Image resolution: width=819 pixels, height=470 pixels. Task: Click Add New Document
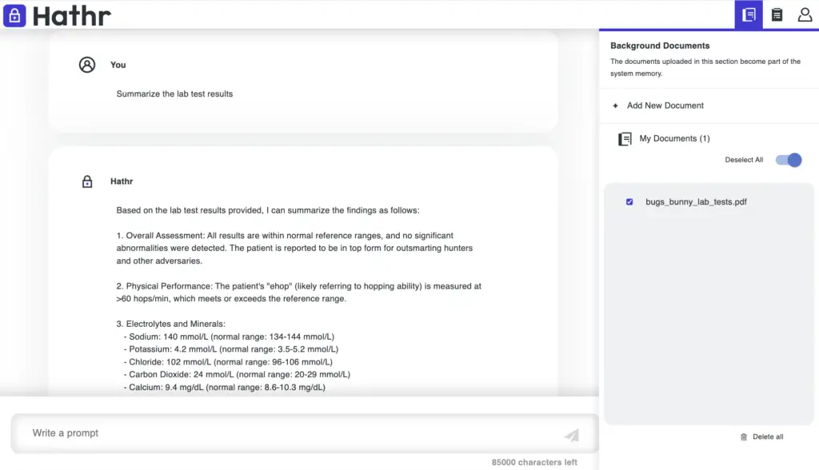(665, 106)
